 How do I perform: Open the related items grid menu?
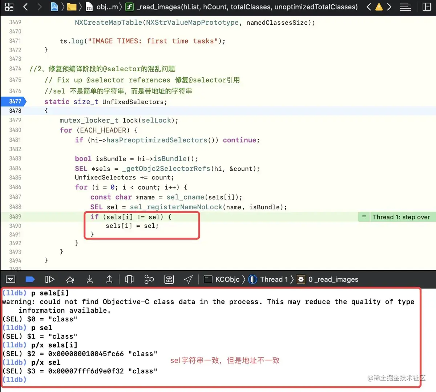tap(9, 7)
